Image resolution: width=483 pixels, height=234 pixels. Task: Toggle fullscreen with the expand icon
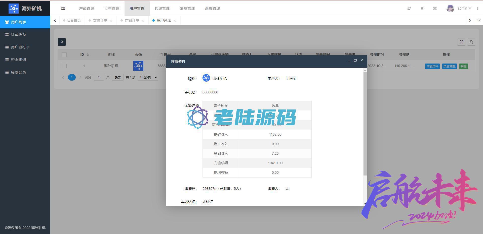click(435, 8)
